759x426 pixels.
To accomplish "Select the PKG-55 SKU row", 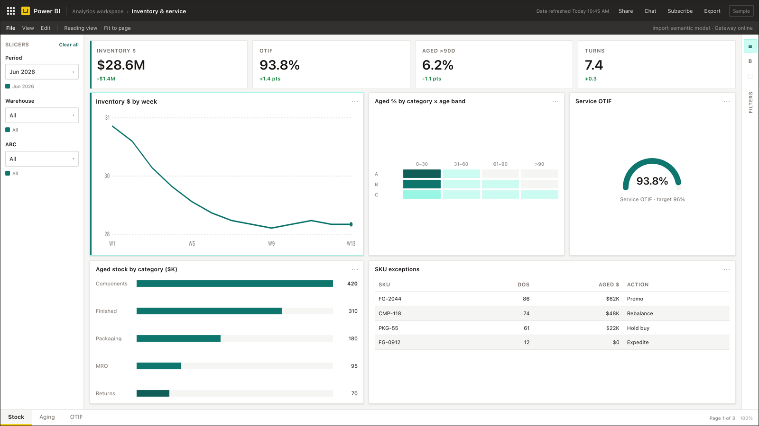I will (x=552, y=328).
